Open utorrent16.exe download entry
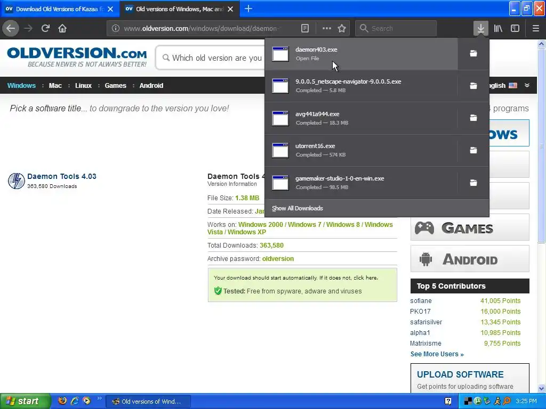 click(361, 150)
